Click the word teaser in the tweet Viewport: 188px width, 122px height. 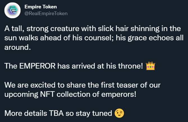click(127, 85)
